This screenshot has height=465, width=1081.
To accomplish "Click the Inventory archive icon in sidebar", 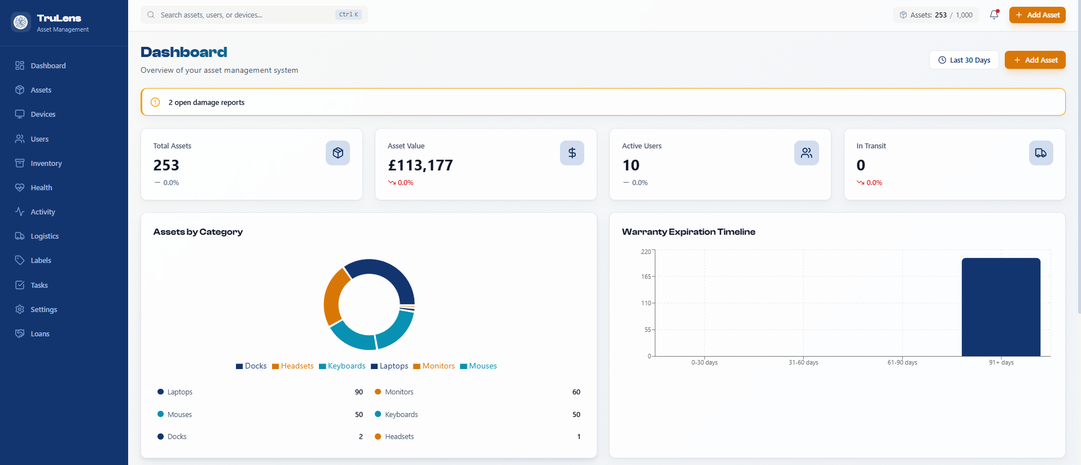I will click(x=20, y=163).
